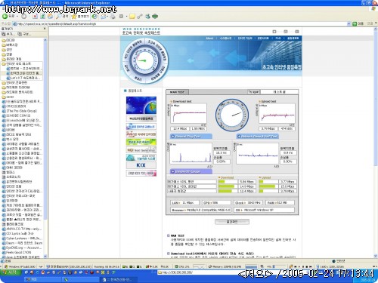Image resolution: width=378 pixels, height=283 pixels.
Task: Click the red Stop icon in toolbar
Action: click(x=35, y=17)
